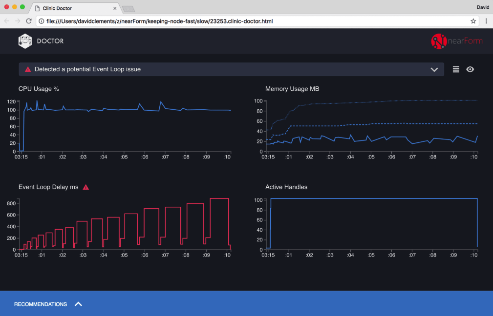Viewport: 493px width, 316px height.
Task: Click the 'Detected a potential Event Loop issue' text
Action: click(x=87, y=69)
